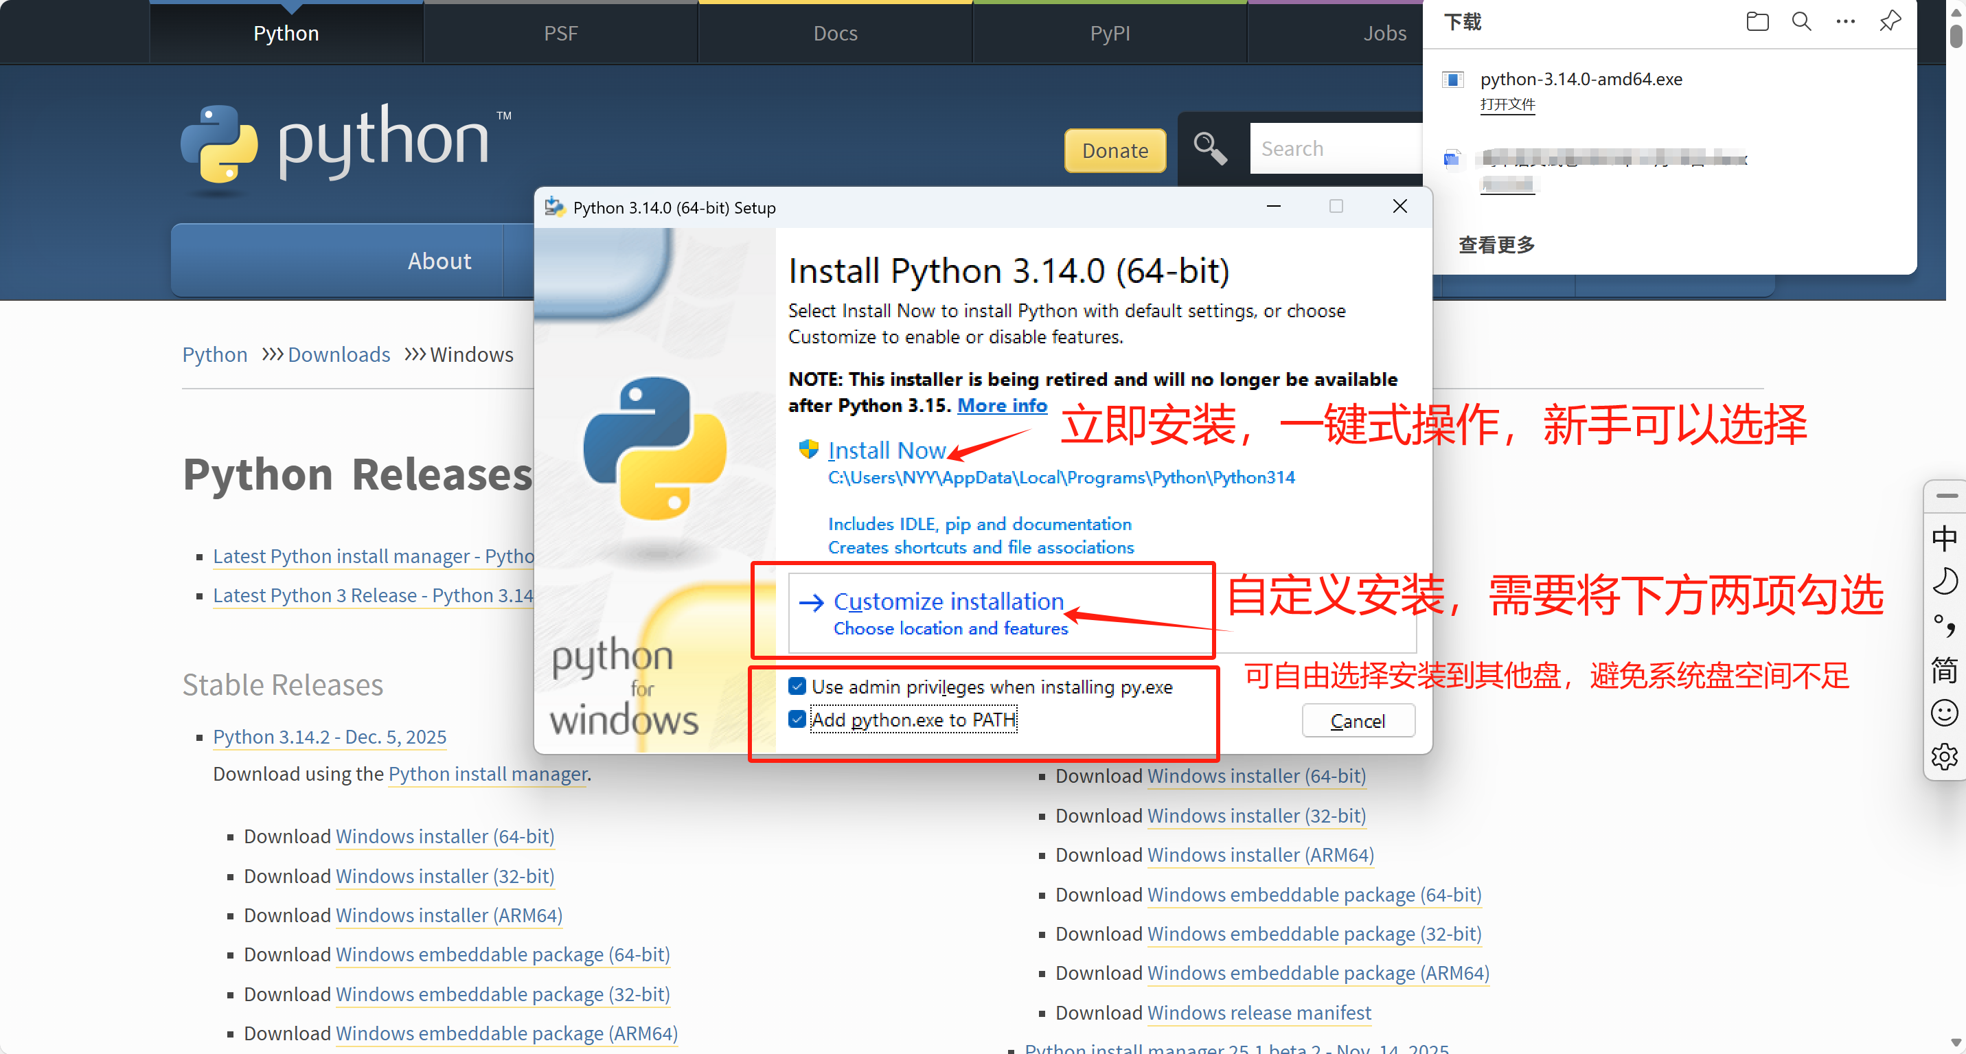Click the moon half-width toggle icon
Screen dimensions: 1966x1054
pos(1944,582)
